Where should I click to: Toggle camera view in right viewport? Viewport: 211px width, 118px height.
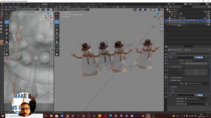click(x=162, y=29)
